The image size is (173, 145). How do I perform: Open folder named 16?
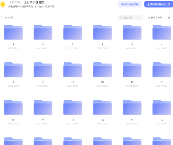[x=162, y=70]
